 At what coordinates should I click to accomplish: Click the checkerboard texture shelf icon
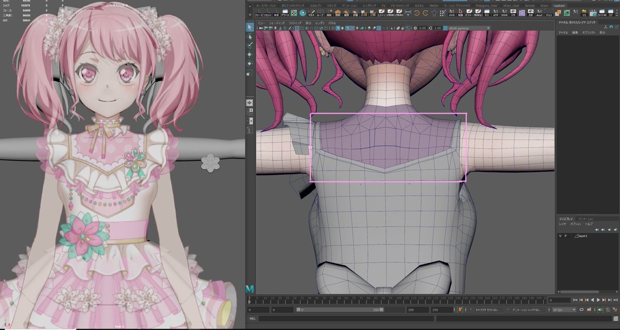tap(294, 13)
